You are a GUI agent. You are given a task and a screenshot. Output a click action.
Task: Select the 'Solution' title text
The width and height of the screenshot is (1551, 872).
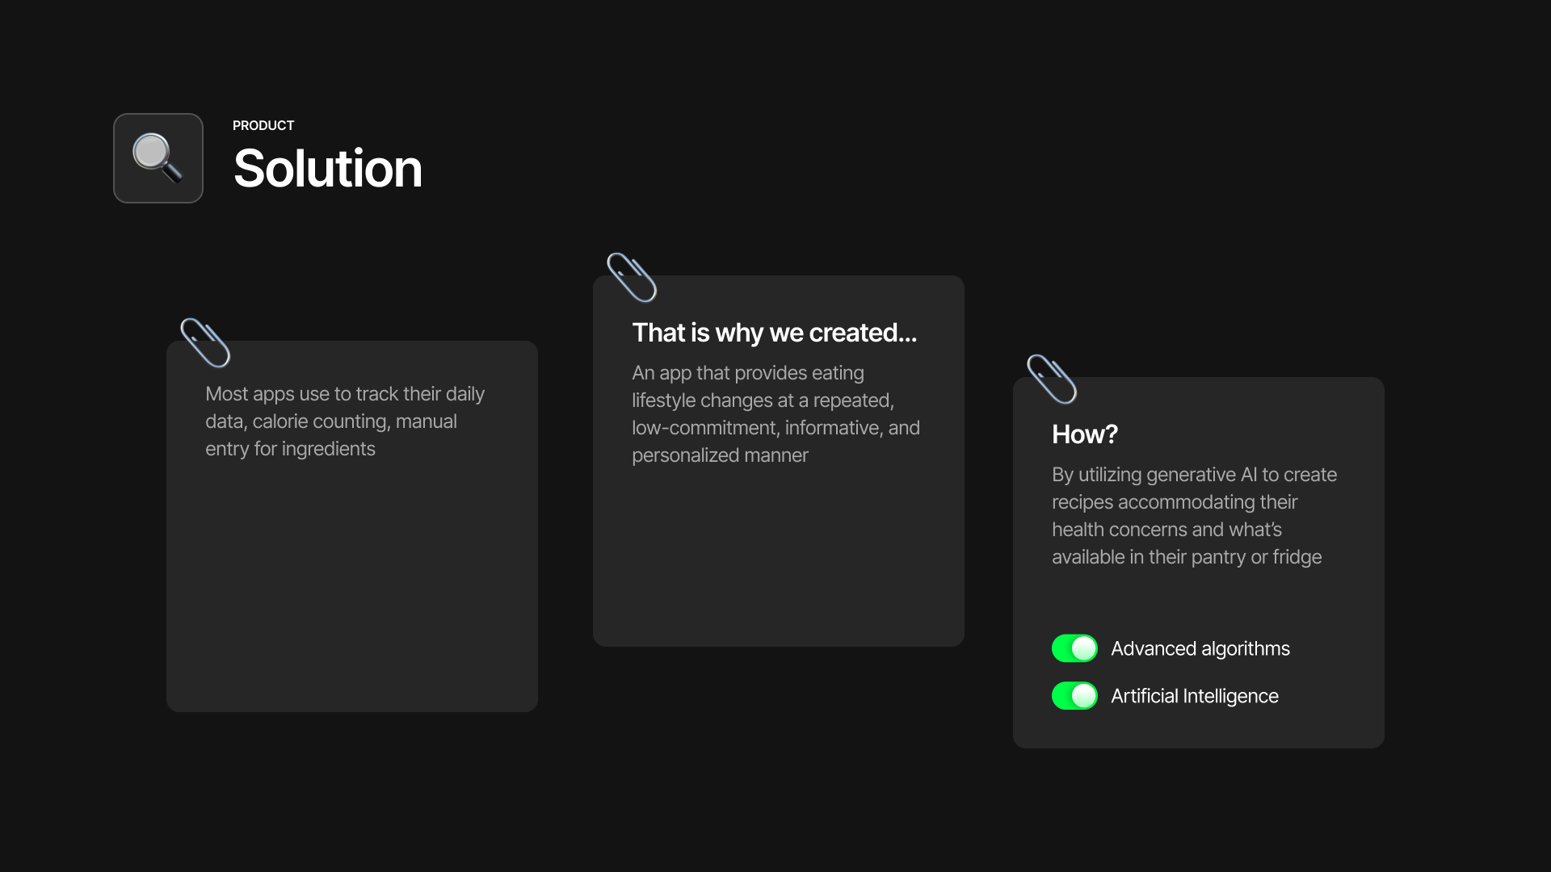327,169
